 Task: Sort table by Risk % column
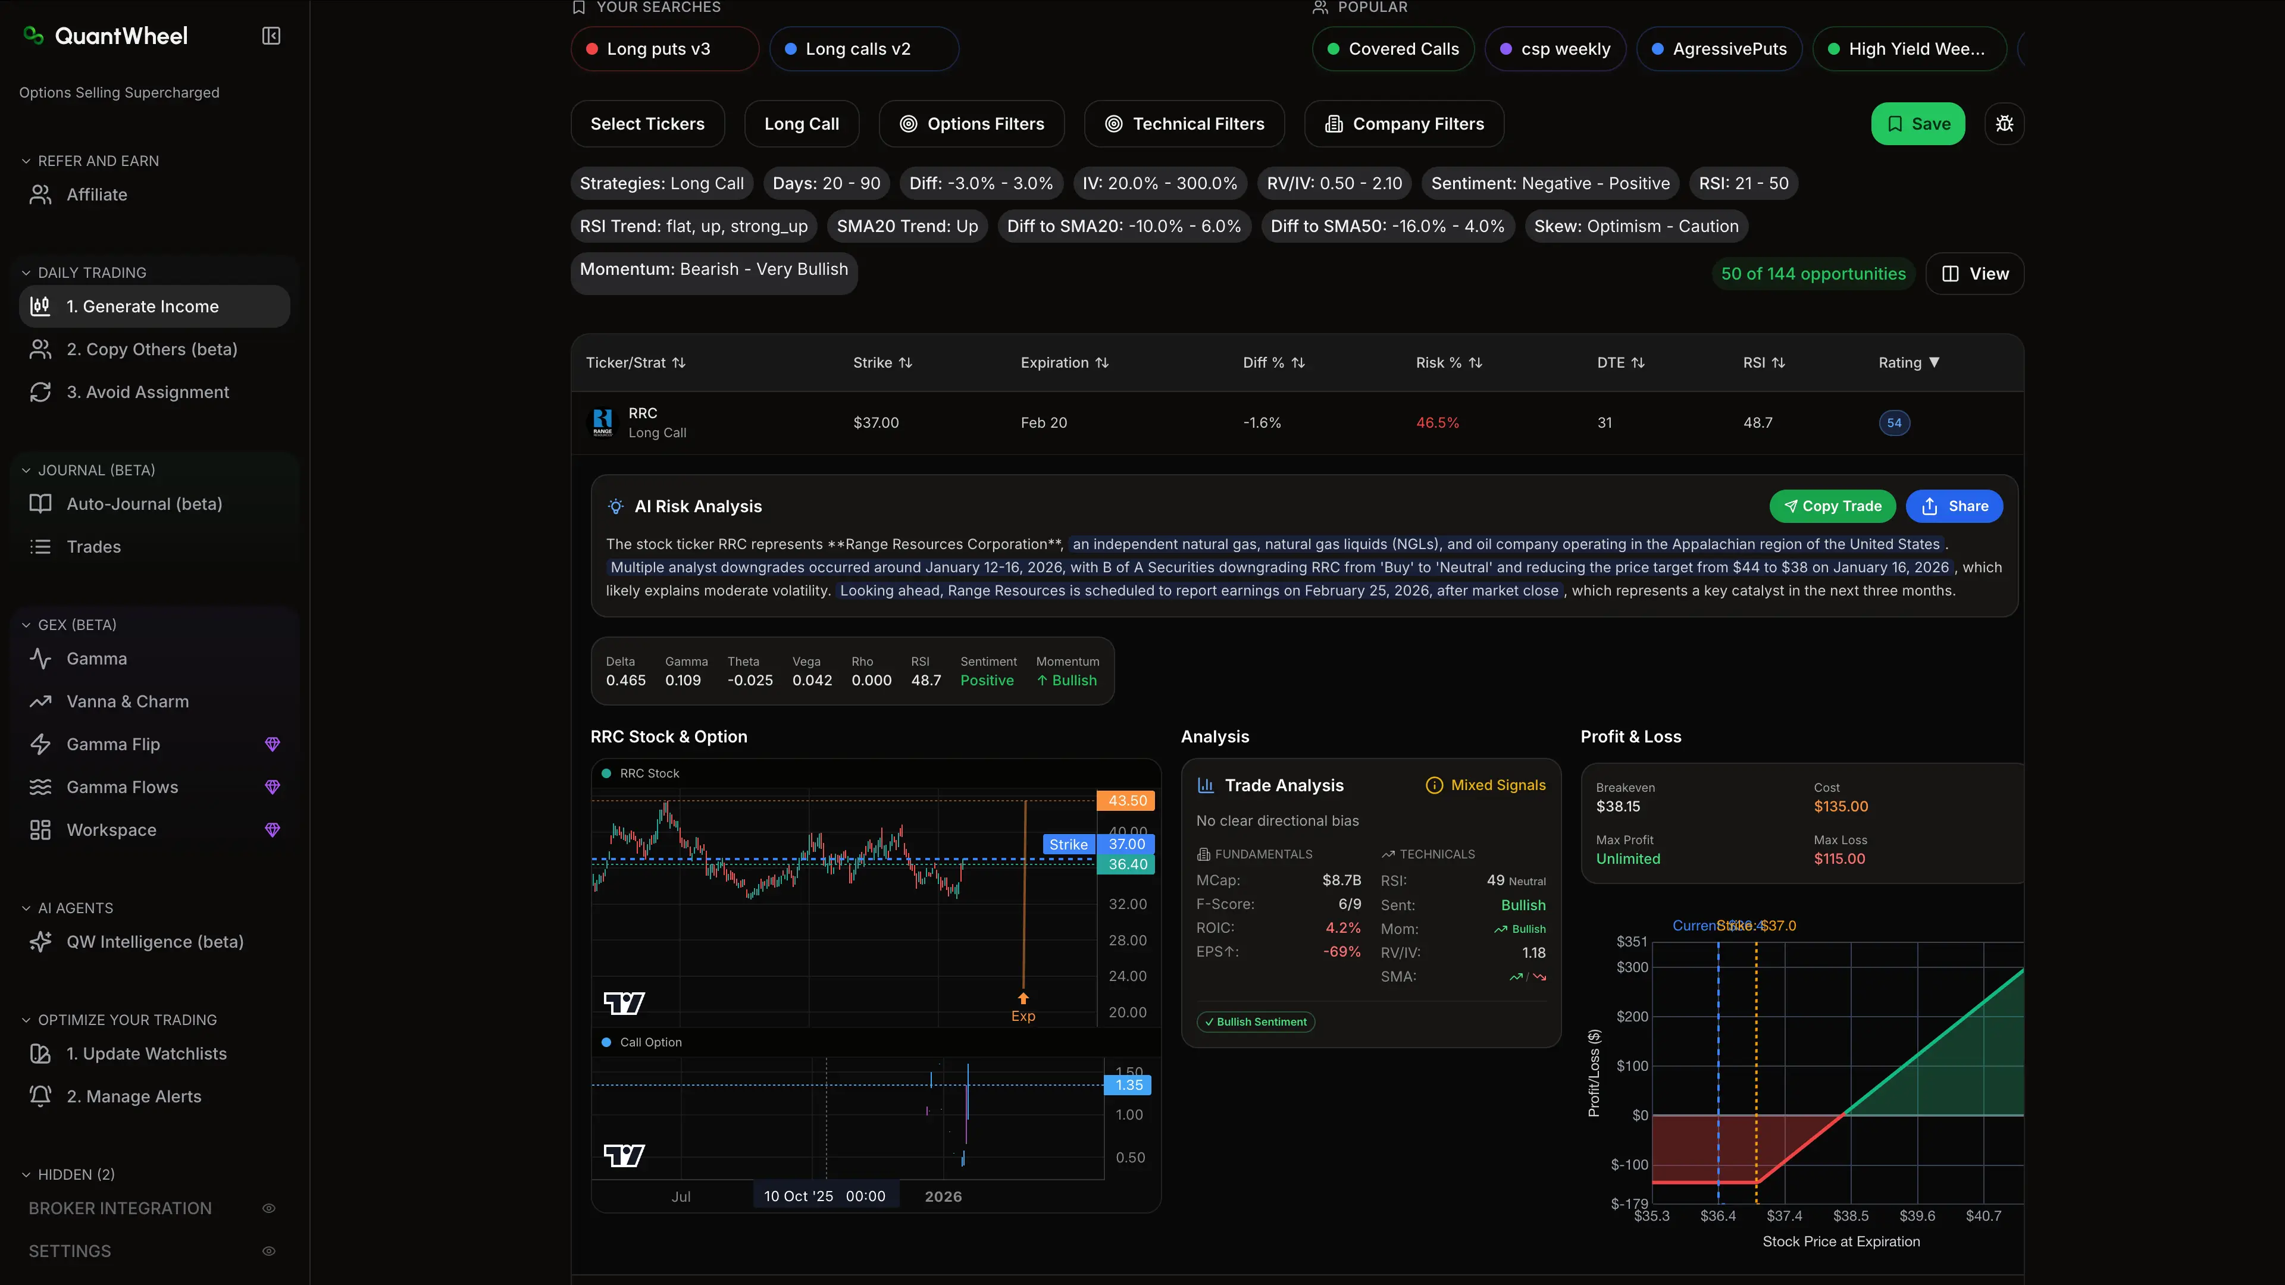pyautogui.click(x=1448, y=363)
